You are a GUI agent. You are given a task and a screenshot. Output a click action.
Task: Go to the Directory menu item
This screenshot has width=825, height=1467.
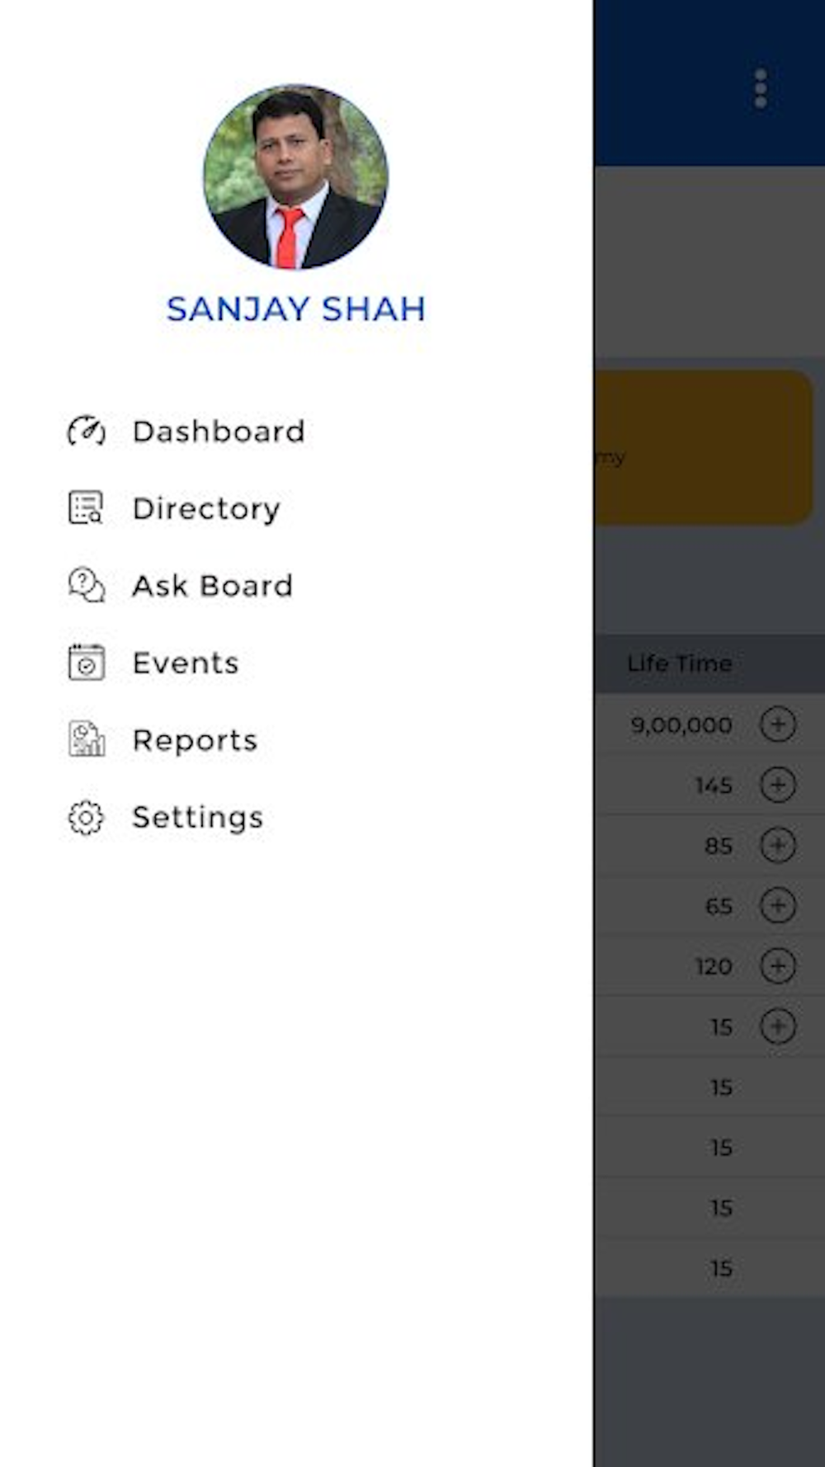206,508
